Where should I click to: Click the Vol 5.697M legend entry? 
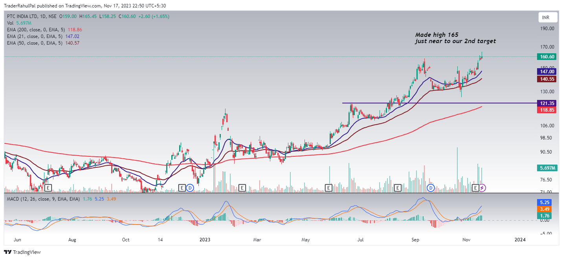point(18,23)
